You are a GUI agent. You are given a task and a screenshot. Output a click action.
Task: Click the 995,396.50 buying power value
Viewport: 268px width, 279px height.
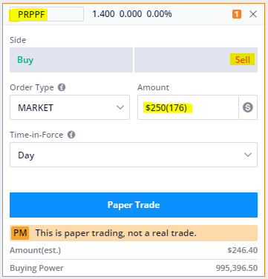pyautogui.click(x=237, y=268)
